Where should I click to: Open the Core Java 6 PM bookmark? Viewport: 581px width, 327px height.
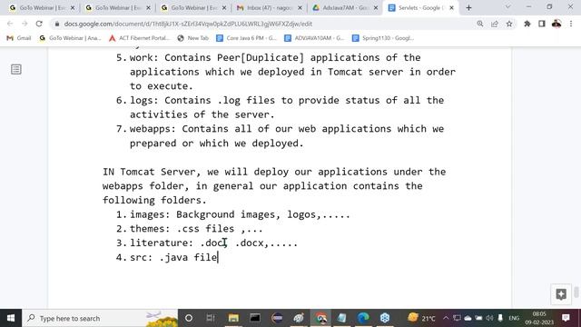pos(246,38)
